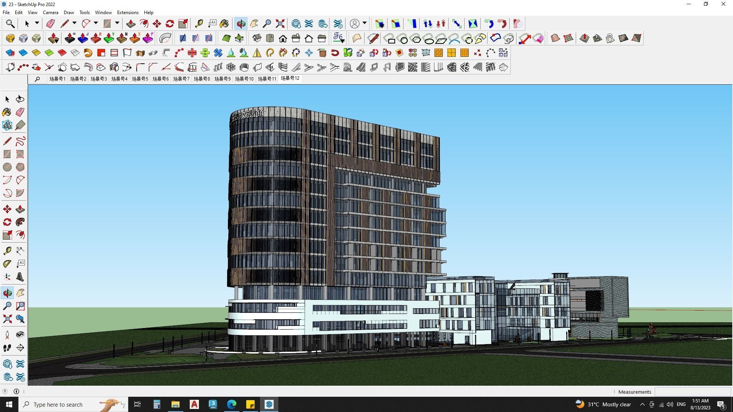Viewport: 733px width, 412px height.
Task: Switch to Iso standard view
Action: point(257,38)
